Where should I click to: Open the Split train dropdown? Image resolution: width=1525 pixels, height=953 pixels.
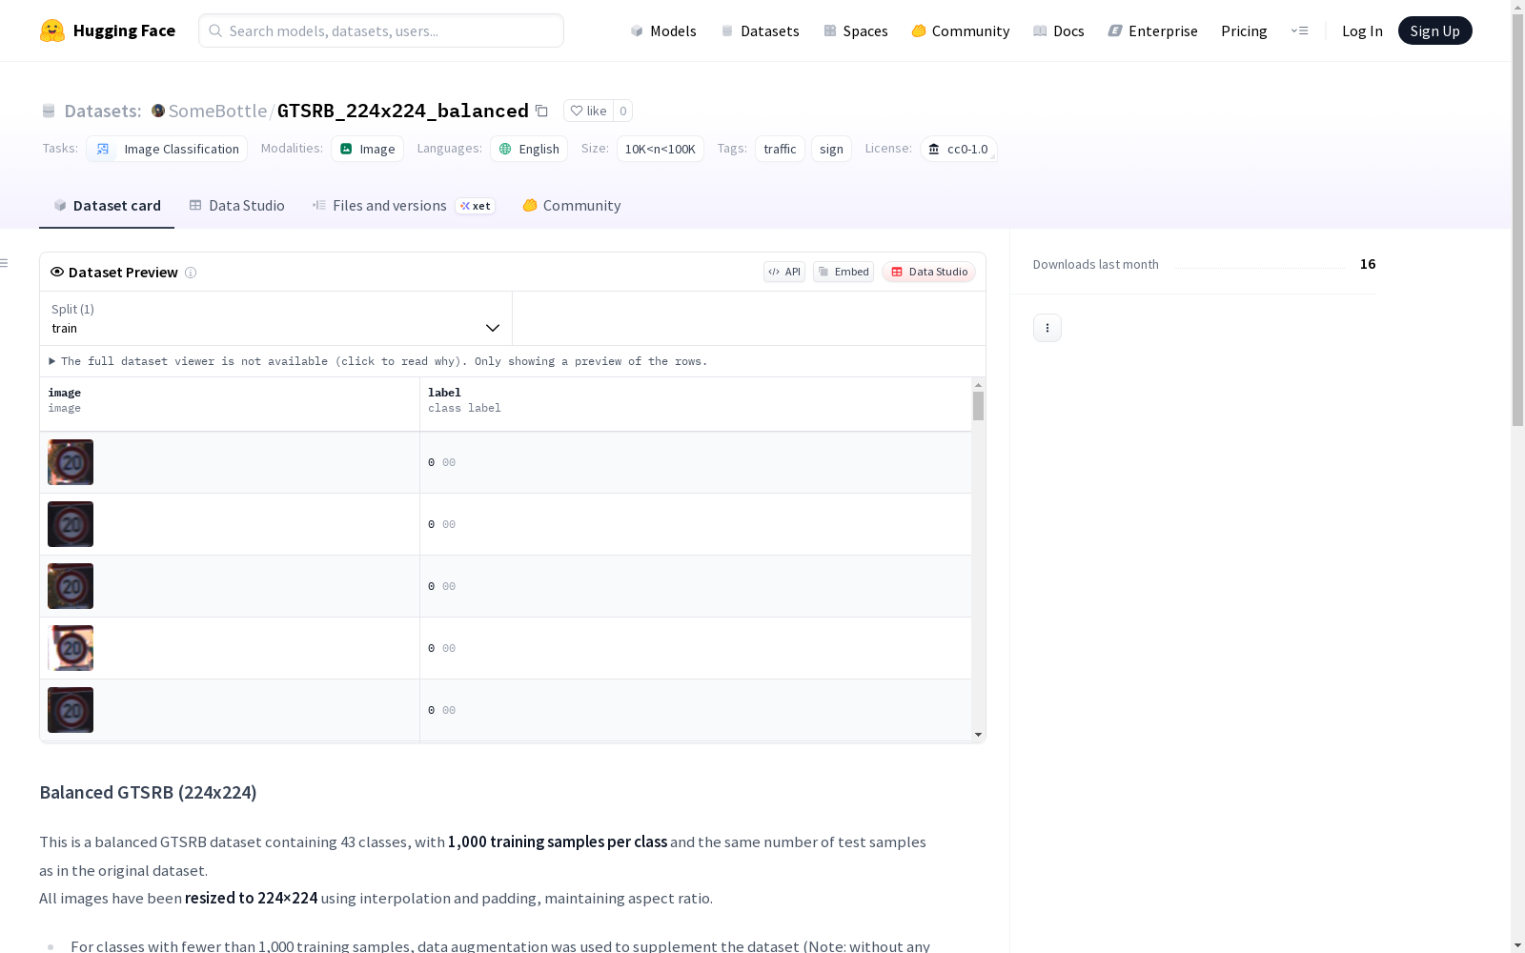pyautogui.click(x=275, y=318)
